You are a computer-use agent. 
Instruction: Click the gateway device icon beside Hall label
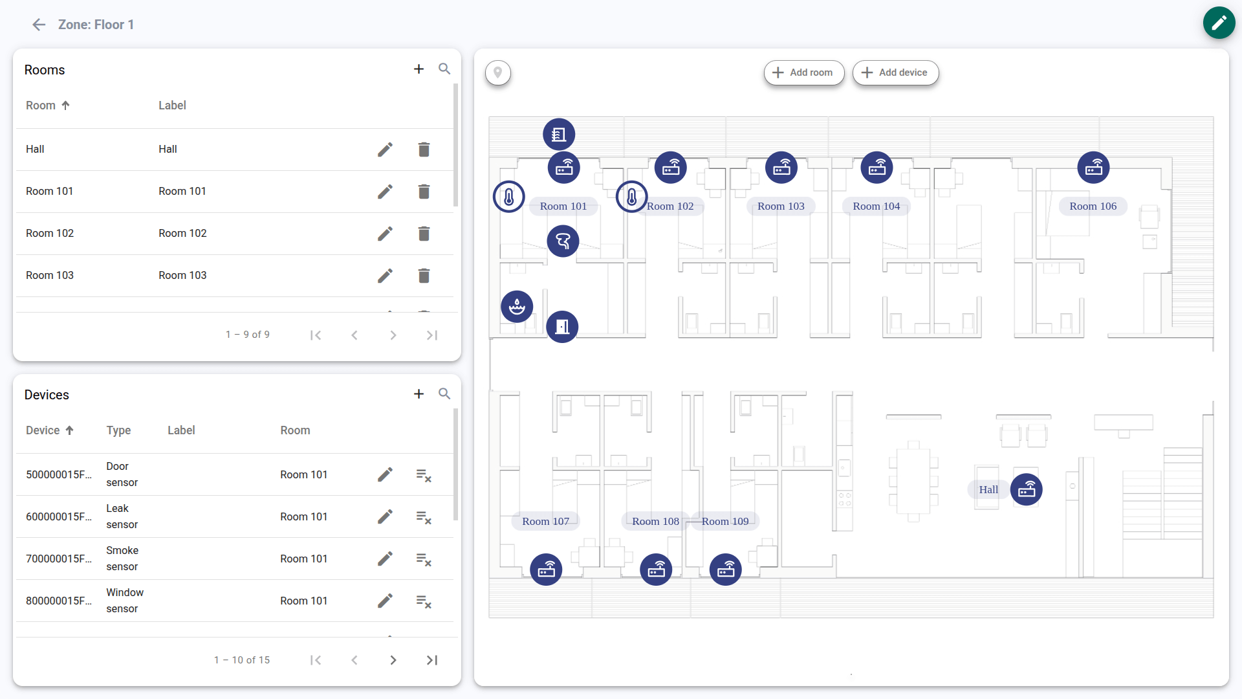point(1026,490)
